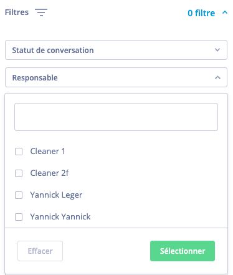Choose the Yannick Leger list entry

[x=56, y=195]
